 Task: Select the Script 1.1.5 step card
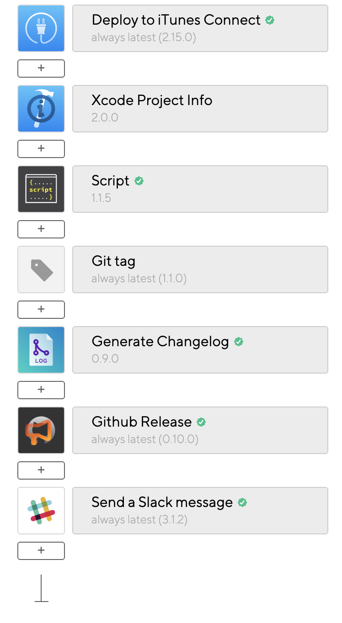click(200, 189)
